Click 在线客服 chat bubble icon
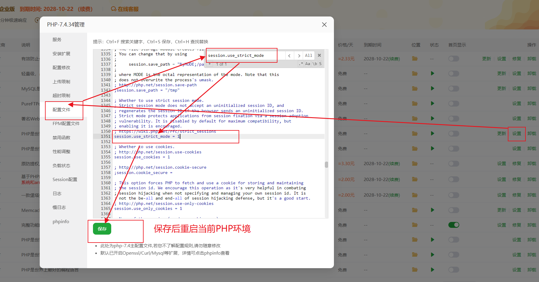 (114, 9)
